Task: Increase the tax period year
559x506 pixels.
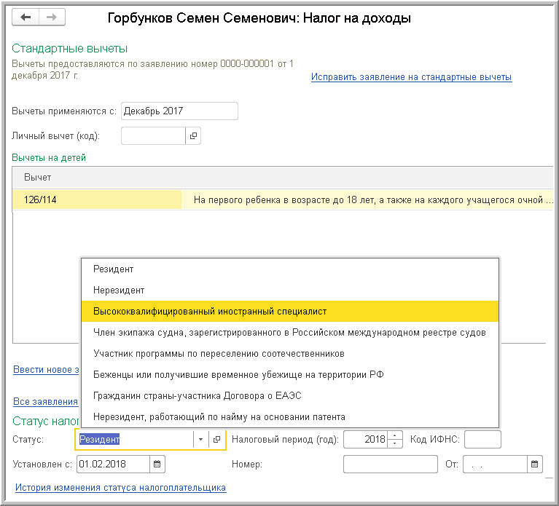Action: pyautogui.click(x=394, y=435)
